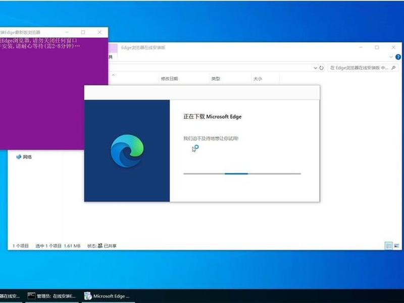The width and height of the screenshot is (404, 303).
Task: Click the 网络 network icon
Action: (x=19, y=157)
